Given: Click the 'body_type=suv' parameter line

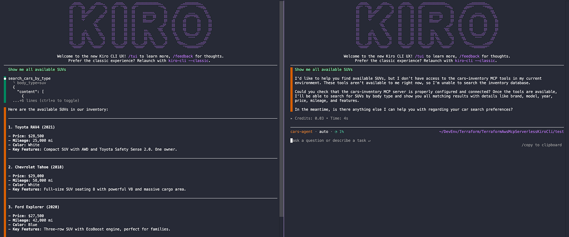Looking at the screenshot, I should pyautogui.click(x=30, y=83).
